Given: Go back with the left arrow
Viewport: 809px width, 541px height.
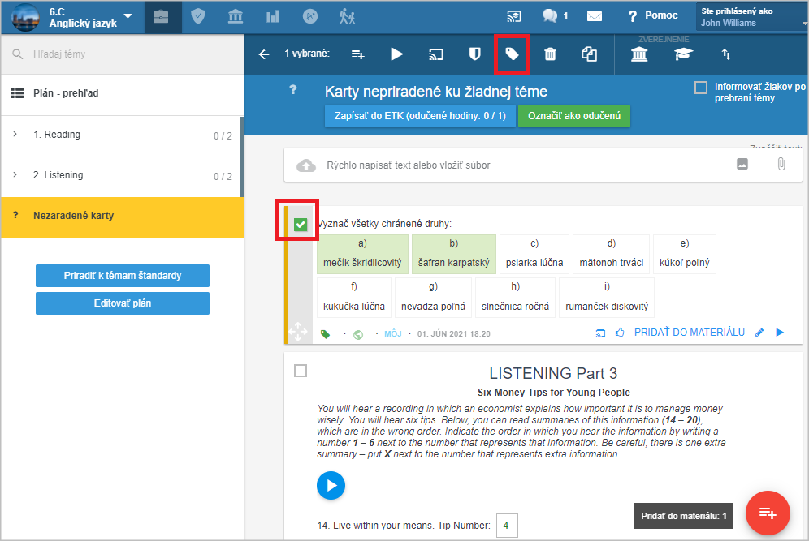Looking at the screenshot, I should tap(264, 54).
